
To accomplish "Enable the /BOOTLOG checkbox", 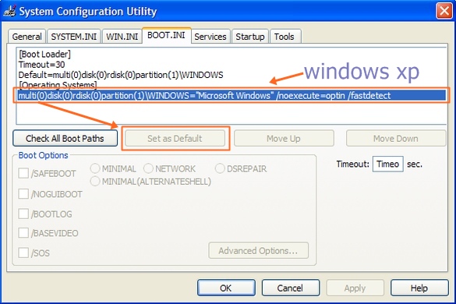I will click(23, 214).
